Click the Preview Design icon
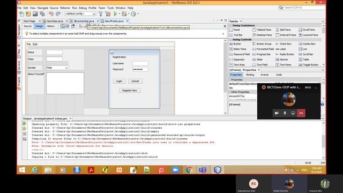This screenshot has width=343, height=193. tap(73, 26)
